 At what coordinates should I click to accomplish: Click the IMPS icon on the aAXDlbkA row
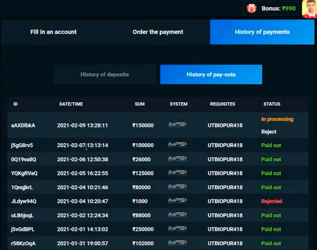click(x=177, y=125)
